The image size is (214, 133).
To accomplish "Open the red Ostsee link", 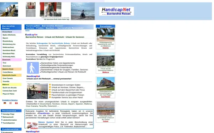I will (x=106, y=121).
